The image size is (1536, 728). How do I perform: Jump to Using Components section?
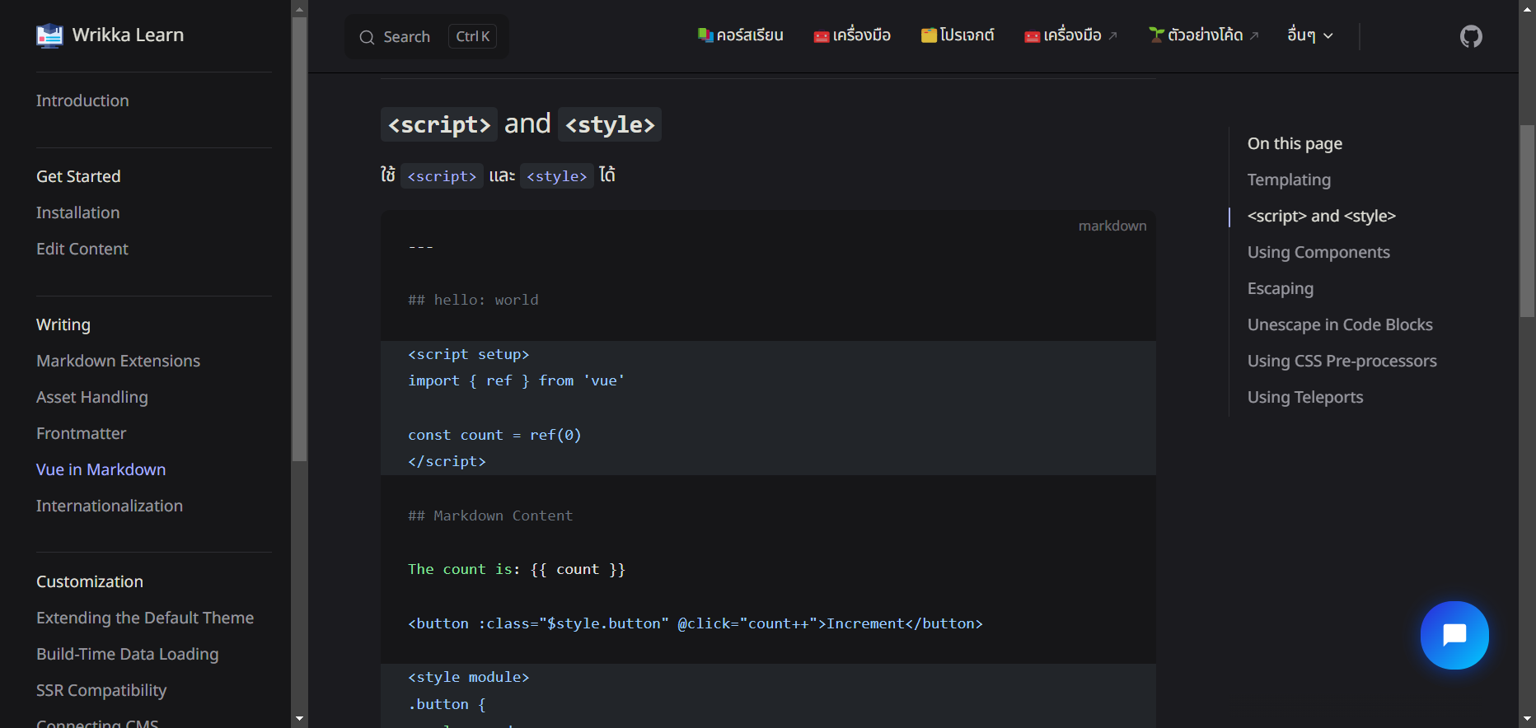(1318, 252)
